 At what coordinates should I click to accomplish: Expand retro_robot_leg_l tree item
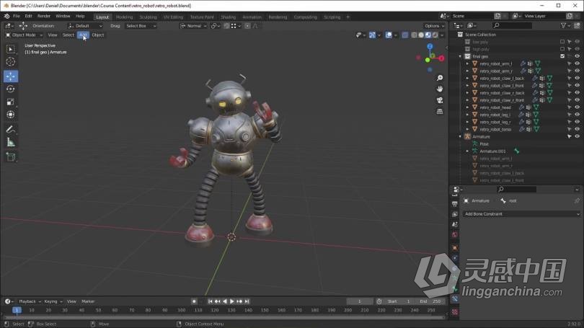pos(467,115)
